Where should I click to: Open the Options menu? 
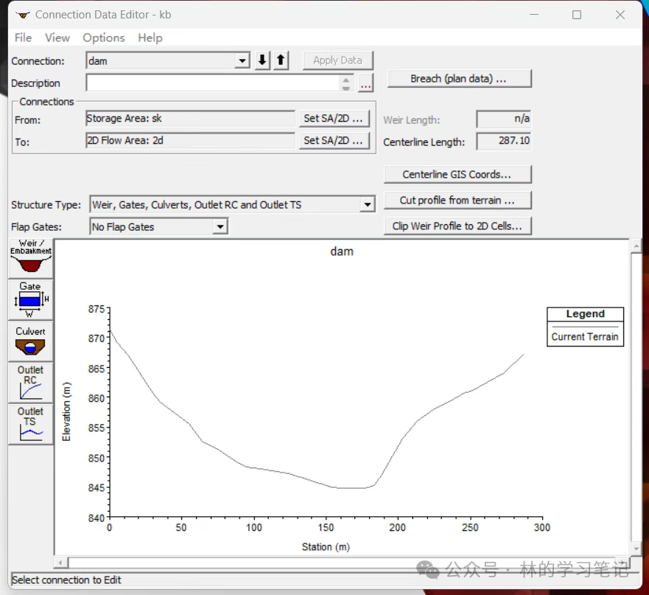[x=103, y=38]
